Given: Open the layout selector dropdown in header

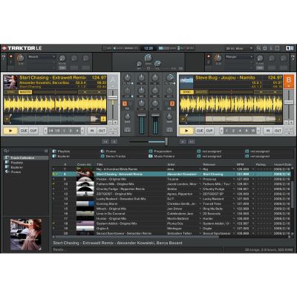Looking at the screenshot, I should (x=239, y=48).
